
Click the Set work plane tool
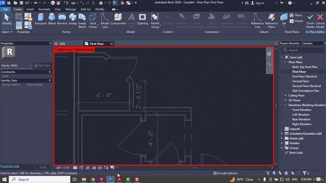(x=284, y=19)
